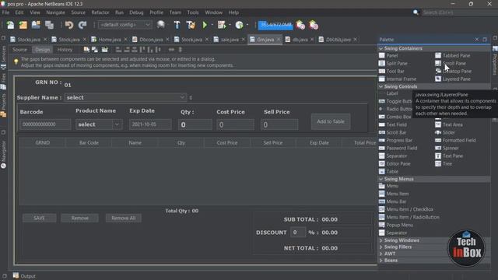This screenshot has height=280, width=498.
Task: Switch to the Home.java tab
Action: pyautogui.click(x=109, y=40)
